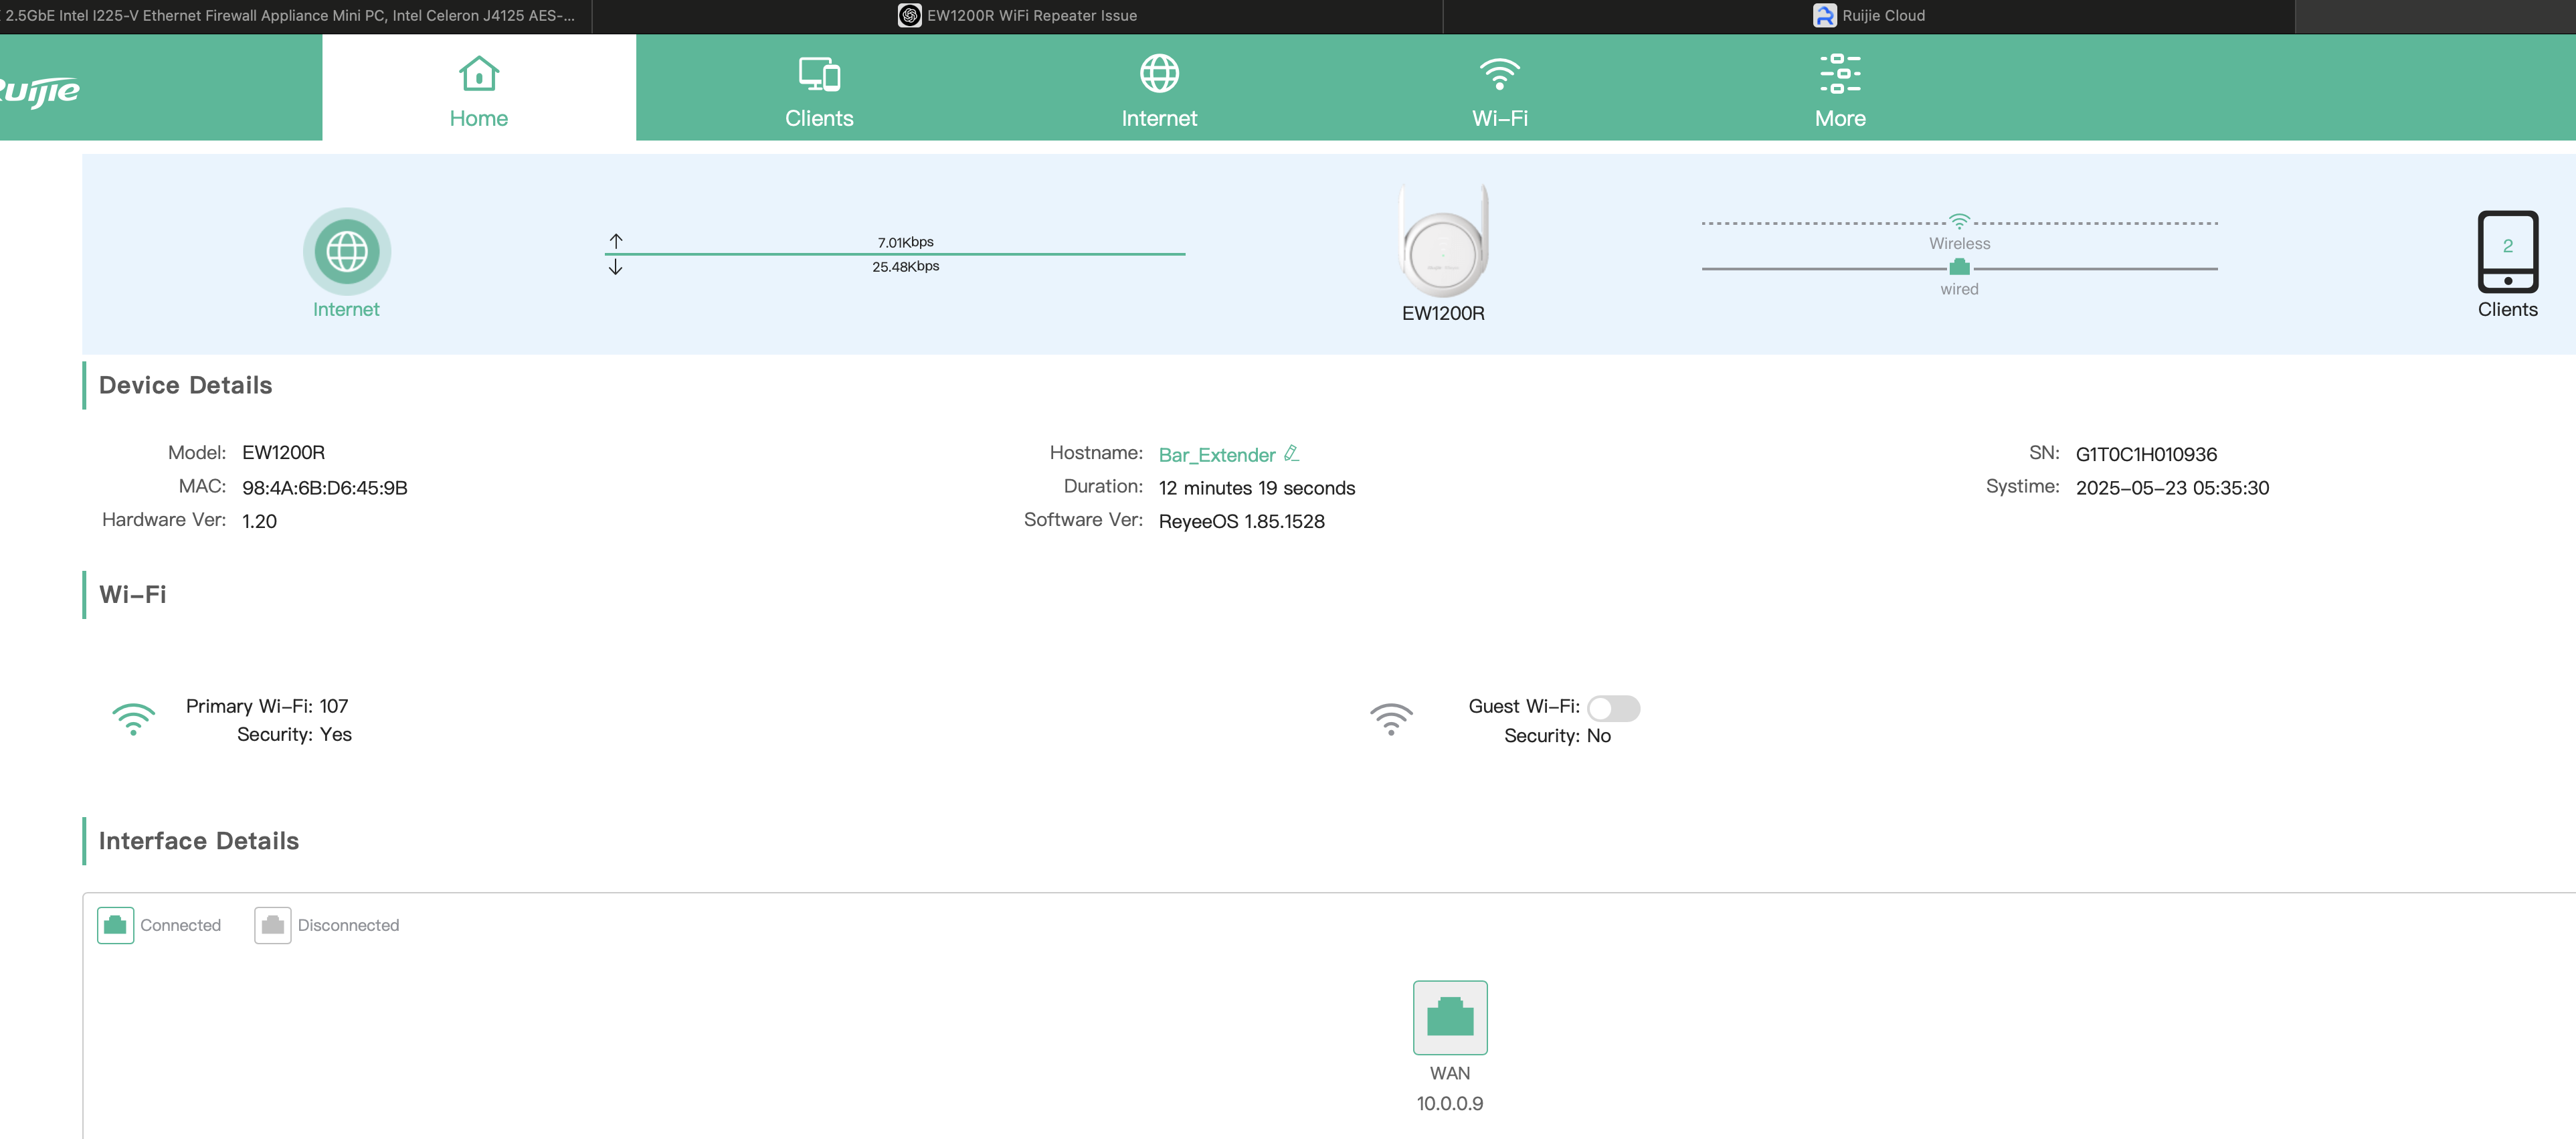Switch to Ruijie Cloud browser tab
Screen dimensions: 2576x1139
[x=1868, y=16]
